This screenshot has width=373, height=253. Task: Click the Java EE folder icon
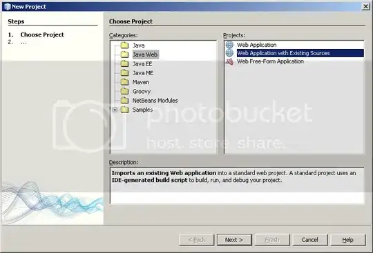124,63
